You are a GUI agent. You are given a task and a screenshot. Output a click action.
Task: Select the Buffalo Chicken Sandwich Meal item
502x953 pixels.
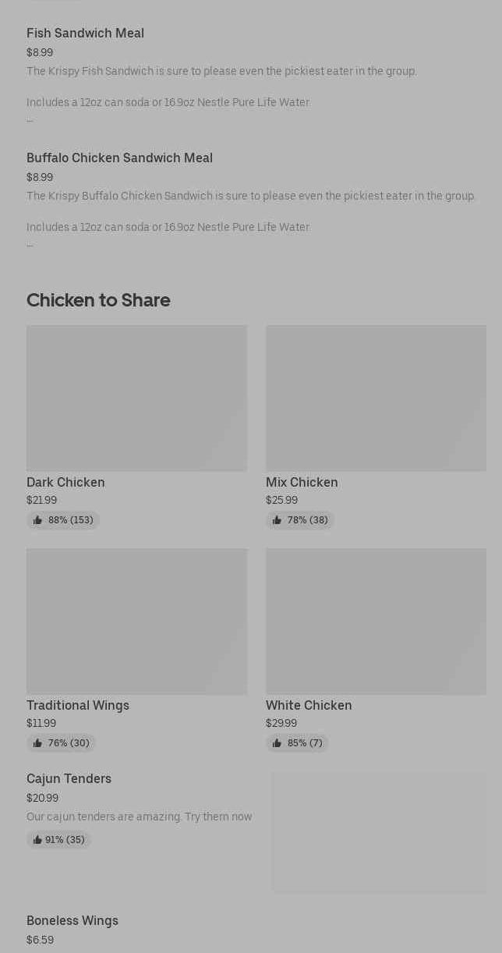pos(119,158)
